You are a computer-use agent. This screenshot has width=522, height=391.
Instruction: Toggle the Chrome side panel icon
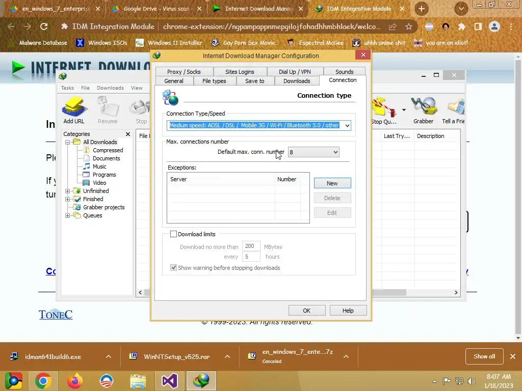[478, 26]
